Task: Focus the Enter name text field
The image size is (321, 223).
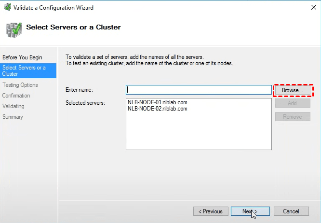Action: (x=199, y=90)
